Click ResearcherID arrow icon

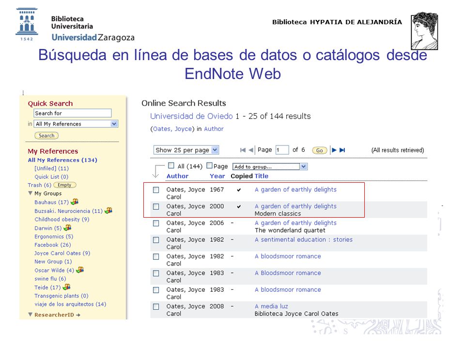tap(78, 315)
